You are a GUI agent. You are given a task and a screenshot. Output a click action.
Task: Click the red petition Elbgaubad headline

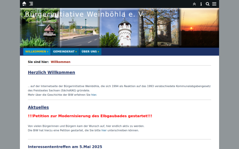pyautogui.click(x=90, y=116)
